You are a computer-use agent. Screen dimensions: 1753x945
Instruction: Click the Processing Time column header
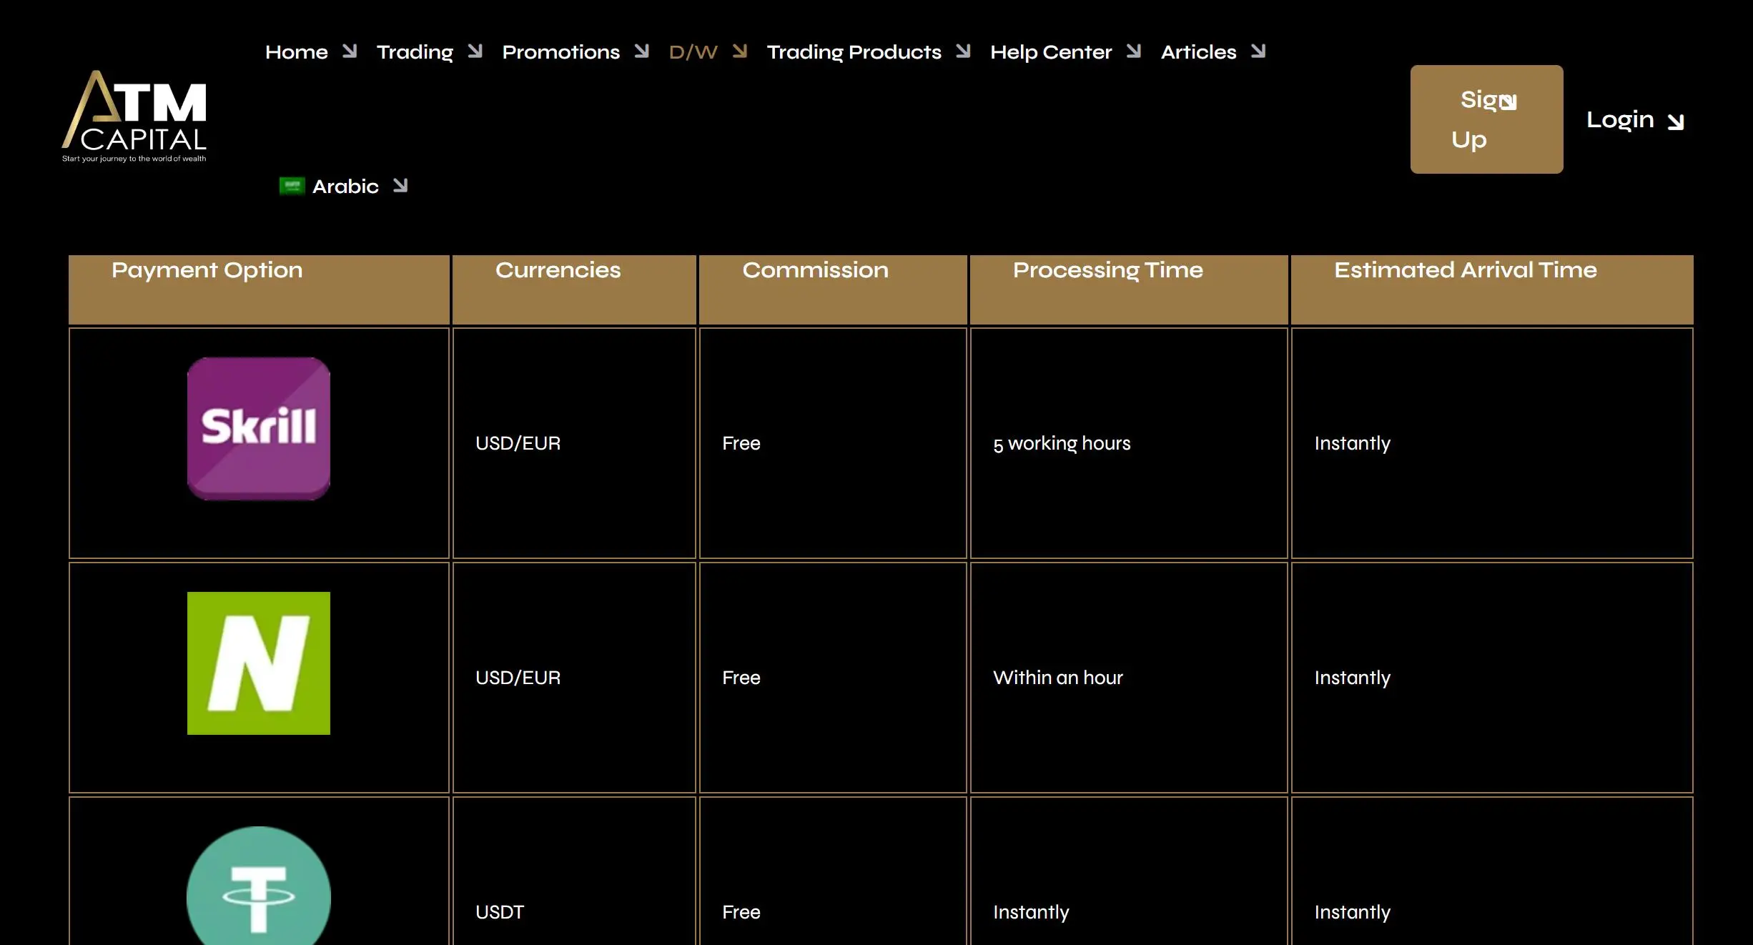[1129, 290]
